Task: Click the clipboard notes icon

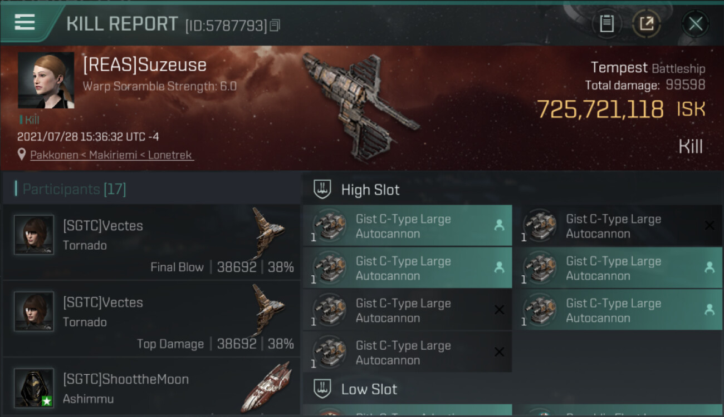Action: tap(606, 24)
